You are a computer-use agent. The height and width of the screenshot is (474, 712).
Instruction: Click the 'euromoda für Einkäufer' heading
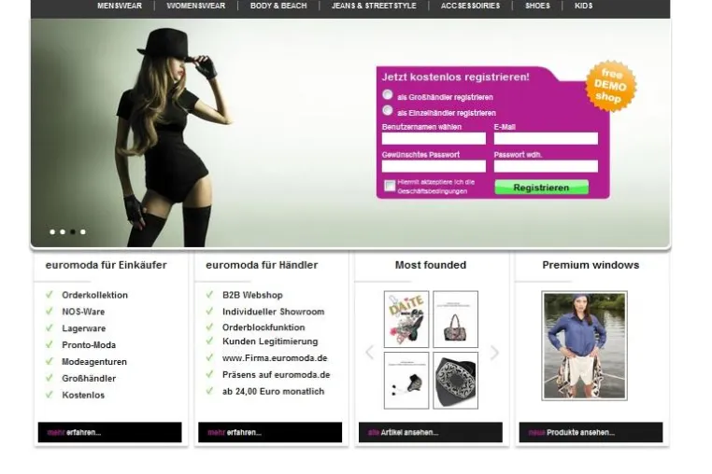pos(106,265)
